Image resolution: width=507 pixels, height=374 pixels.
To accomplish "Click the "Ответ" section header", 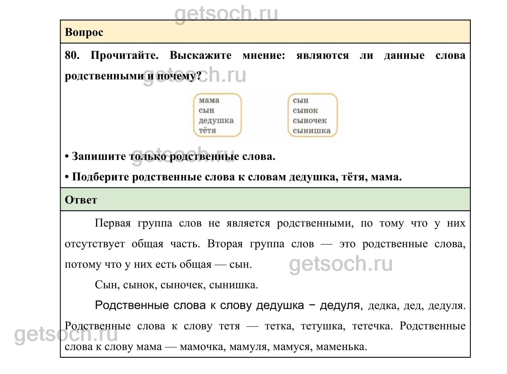I will pyautogui.click(x=81, y=200).
